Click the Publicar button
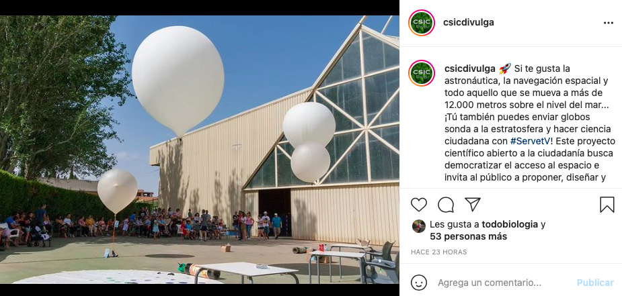The height and width of the screenshot is (296, 622). click(595, 283)
